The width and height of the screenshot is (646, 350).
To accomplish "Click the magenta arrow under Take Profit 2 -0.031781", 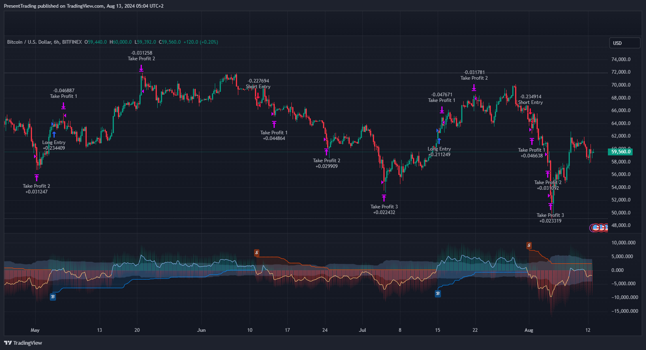I will click(474, 87).
